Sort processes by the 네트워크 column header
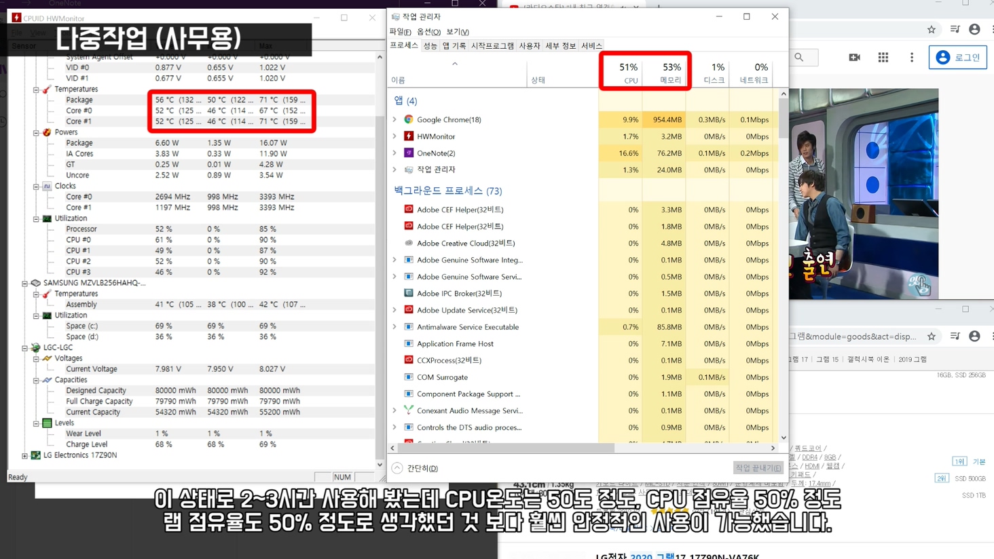The image size is (994, 559). [x=751, y=73]
